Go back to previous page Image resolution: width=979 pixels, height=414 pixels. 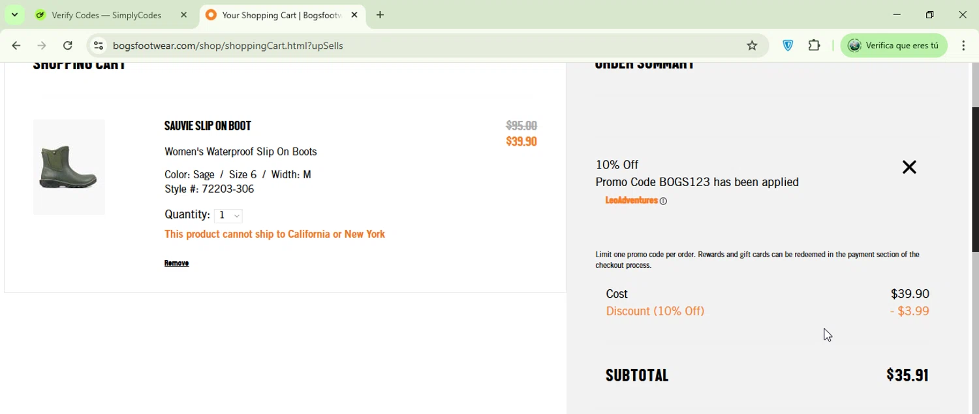point(16,46)
